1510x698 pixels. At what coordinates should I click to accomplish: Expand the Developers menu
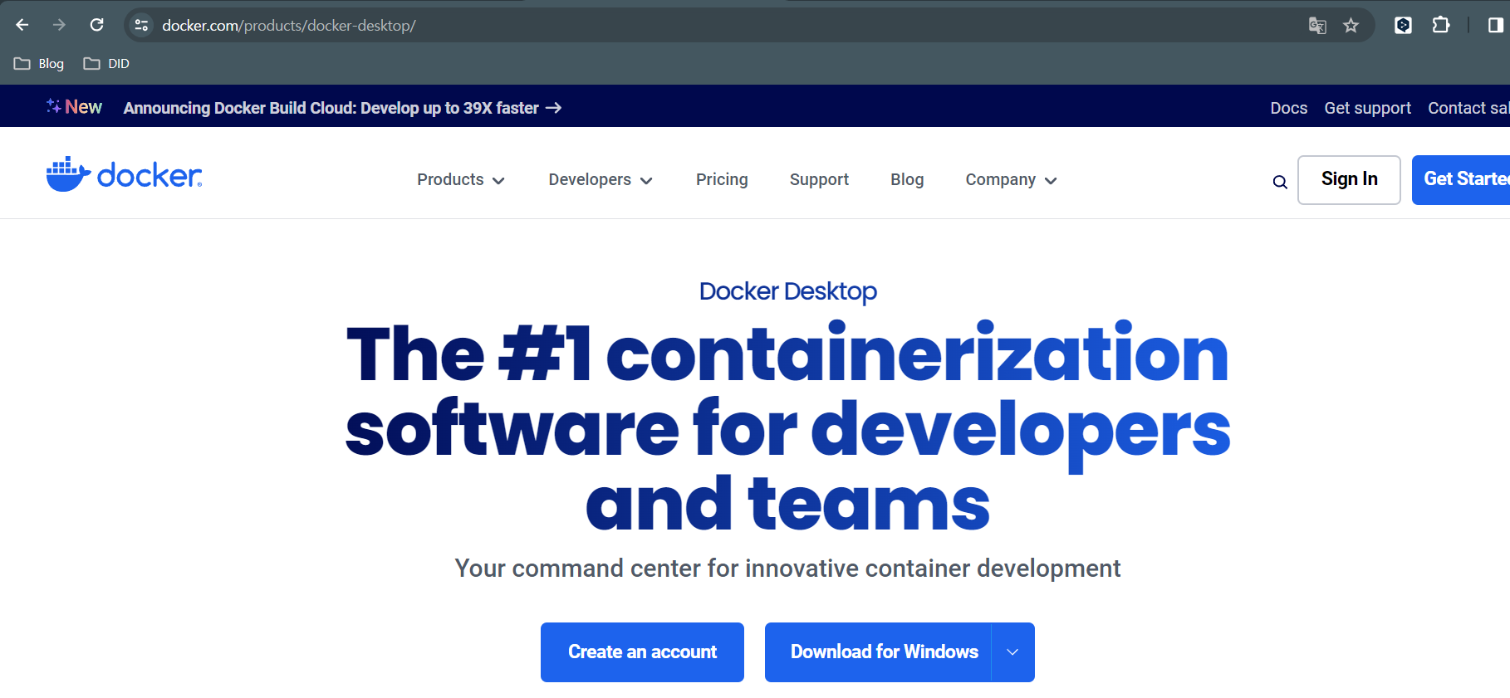click(x=601, y=180)
